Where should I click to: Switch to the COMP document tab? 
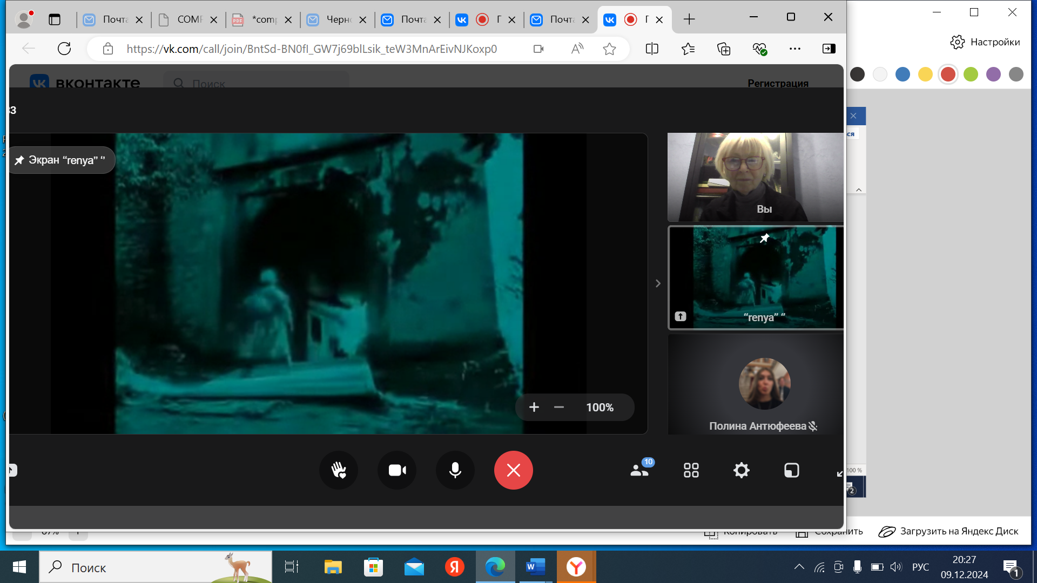[x=189, y=19]
